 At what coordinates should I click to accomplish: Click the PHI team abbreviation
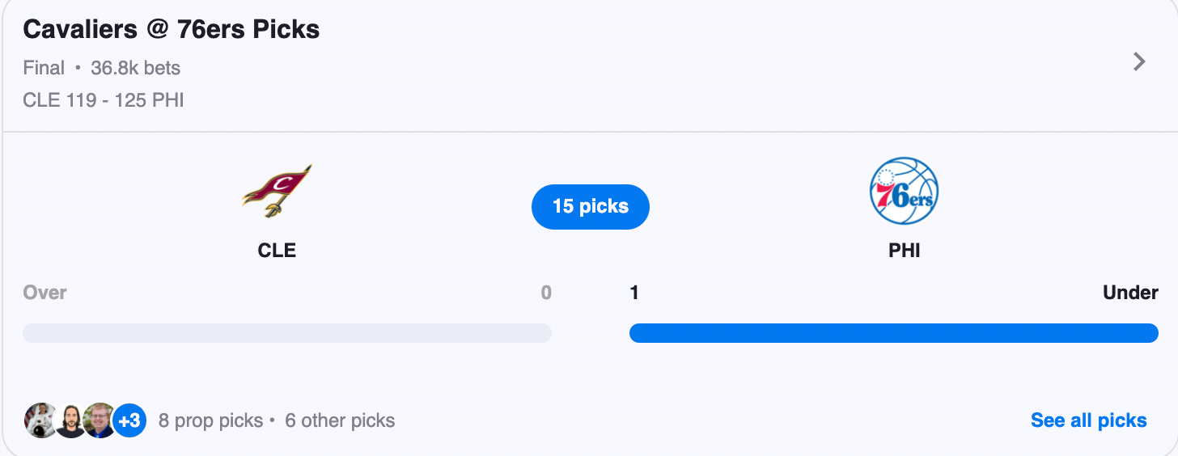(x=905, y=251)
